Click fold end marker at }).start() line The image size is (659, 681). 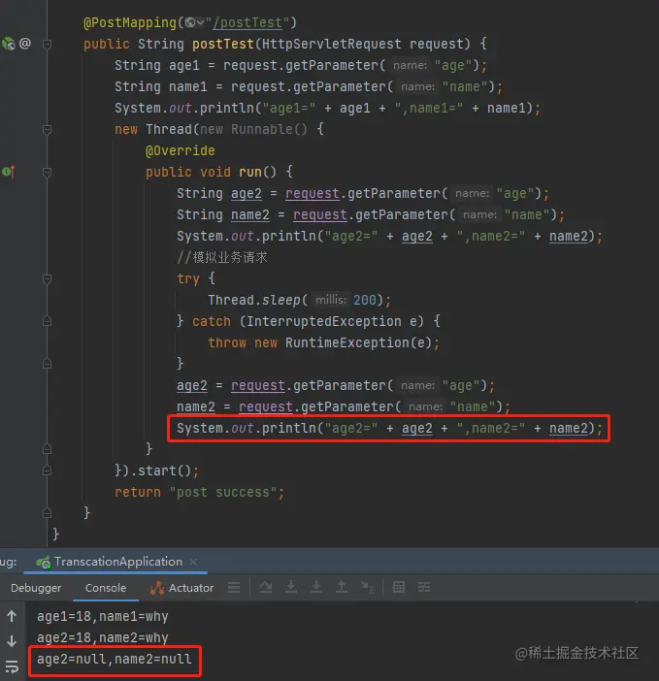pos(48,470)
